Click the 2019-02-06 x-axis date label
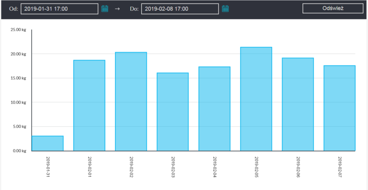This screenshot has width=368, height=190. (298, 167)
